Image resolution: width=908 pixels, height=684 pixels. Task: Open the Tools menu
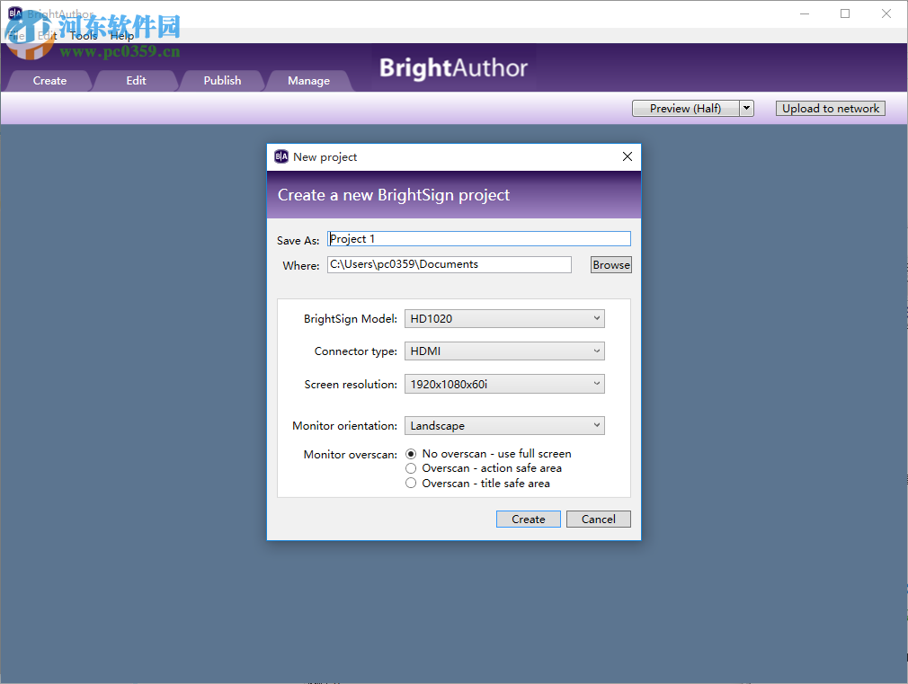(83, 36)
